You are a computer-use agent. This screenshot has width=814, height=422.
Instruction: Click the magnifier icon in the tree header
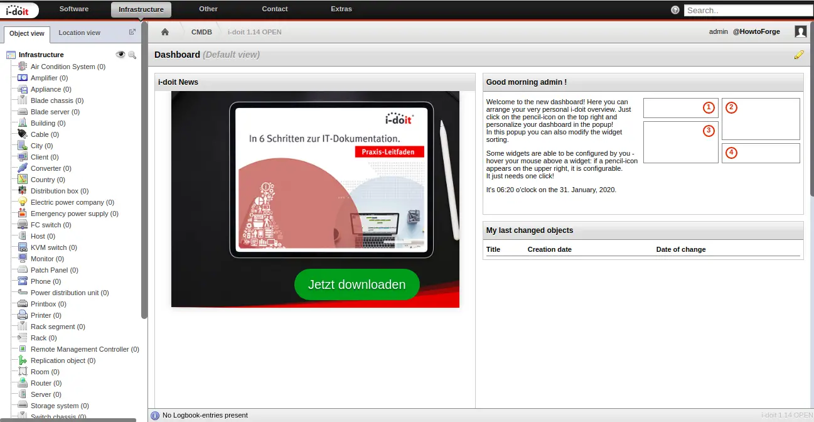click(x=132, y=55)
